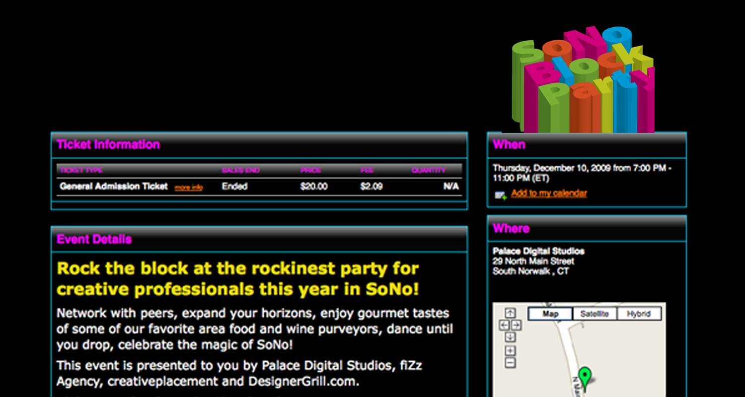Click the "Add to my calendar" link
Image resolution: width=745 pixels, height=397 pixels.
[548, 194]
